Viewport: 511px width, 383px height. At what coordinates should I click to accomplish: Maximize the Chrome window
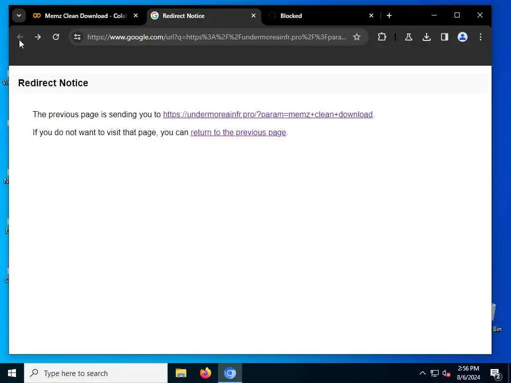(457, 15)
